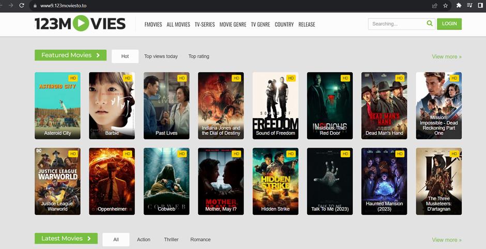
Task: Expand the MOVIE GENRE menu
Action: tap(233, 24)
